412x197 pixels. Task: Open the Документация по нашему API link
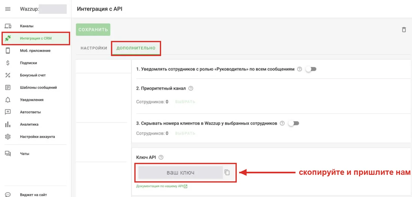click(162, 186)
